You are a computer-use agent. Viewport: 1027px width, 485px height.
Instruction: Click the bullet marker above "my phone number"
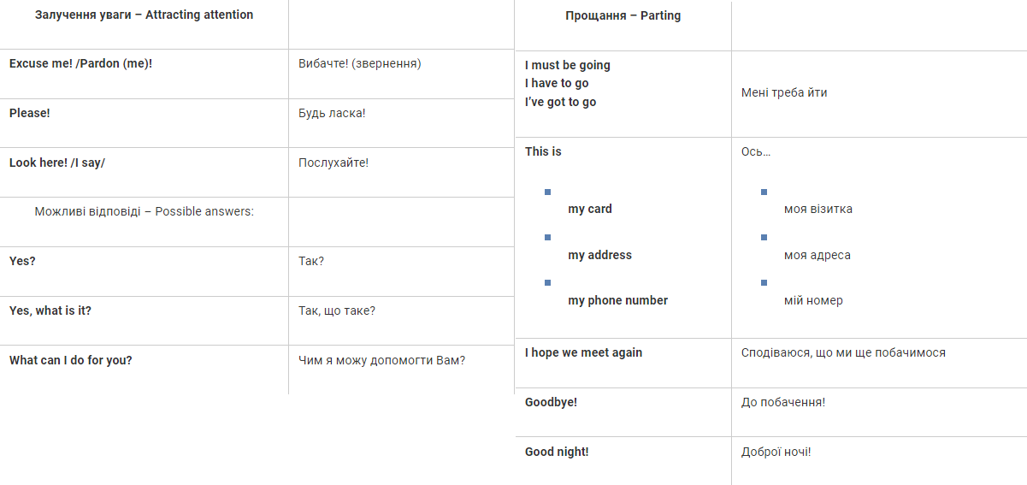(x=548, y=283)
